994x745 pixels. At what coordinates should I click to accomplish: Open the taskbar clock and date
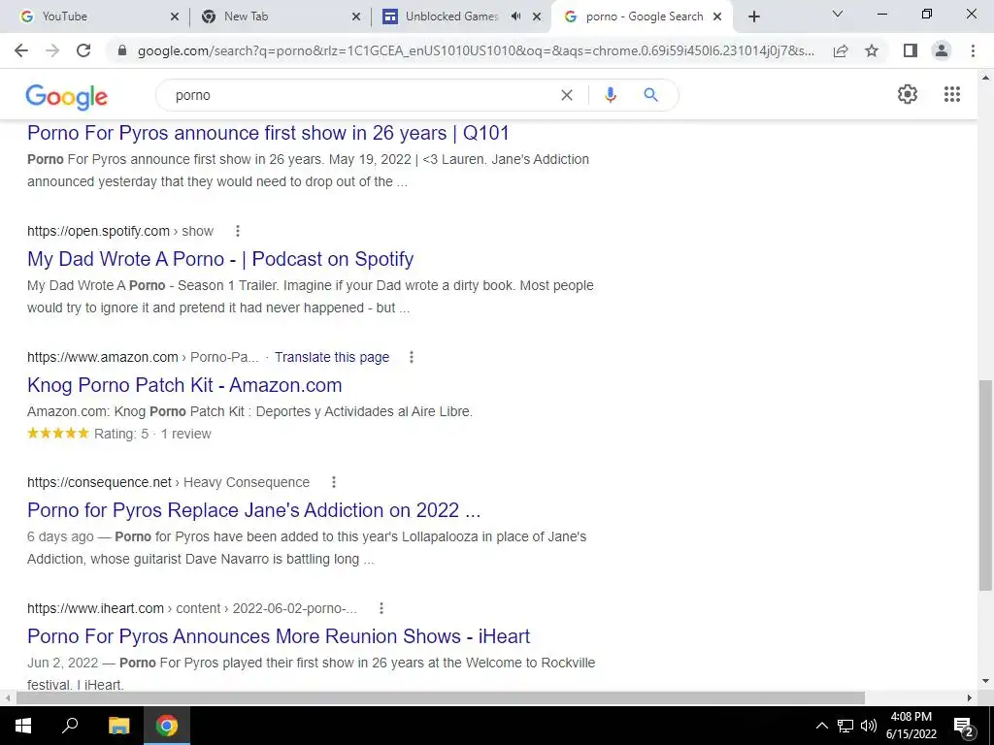911,726
